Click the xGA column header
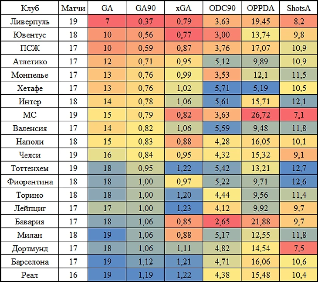Screen dimensions: 318x282 coord(184,8)
